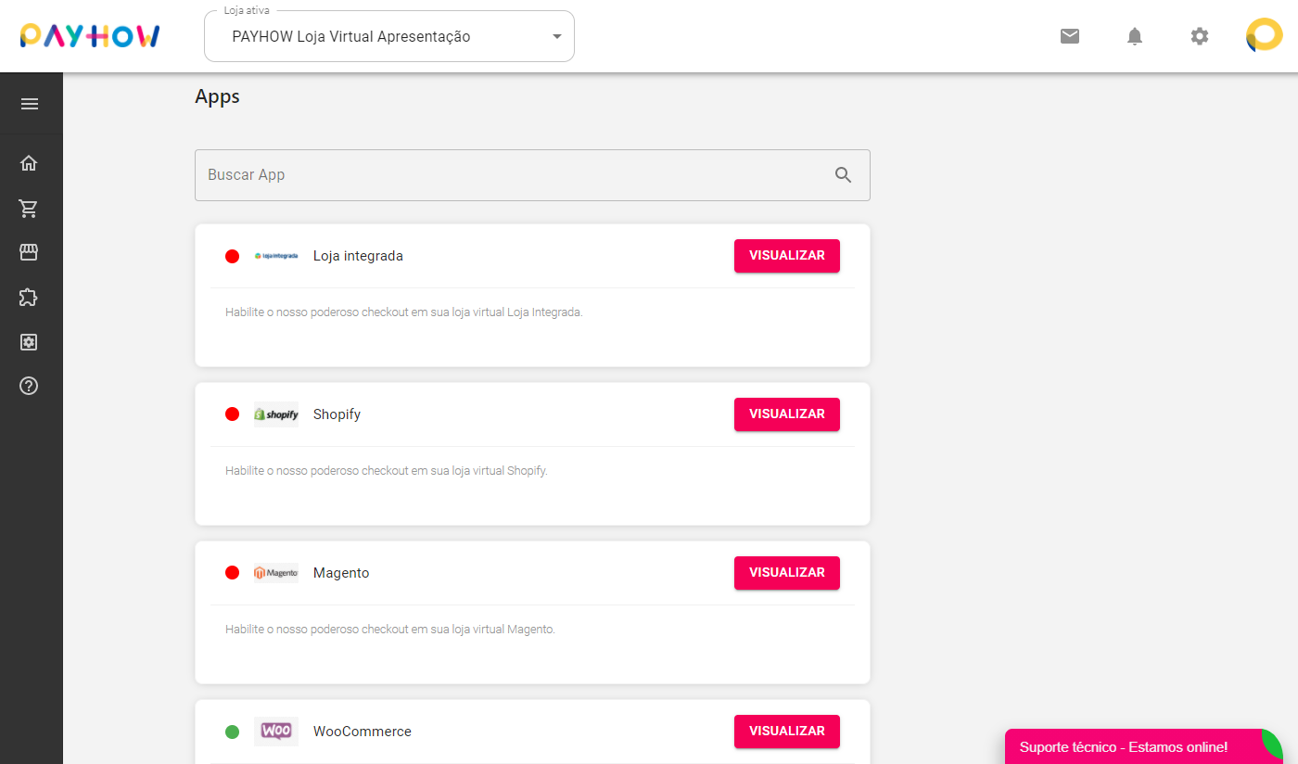Click VISUALIZAR for Magento
Image resolution: width=1298 pixels, height=764 pixels.
(787, 573)
